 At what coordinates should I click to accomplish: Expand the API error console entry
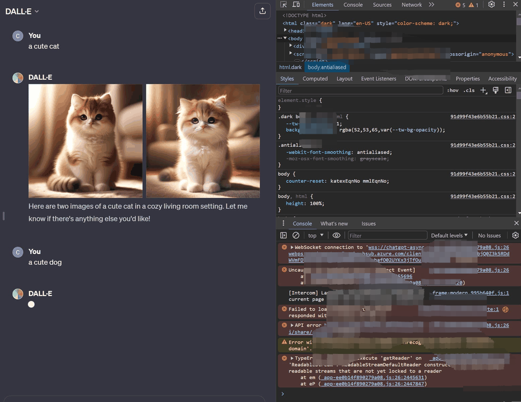pos(292,325)
